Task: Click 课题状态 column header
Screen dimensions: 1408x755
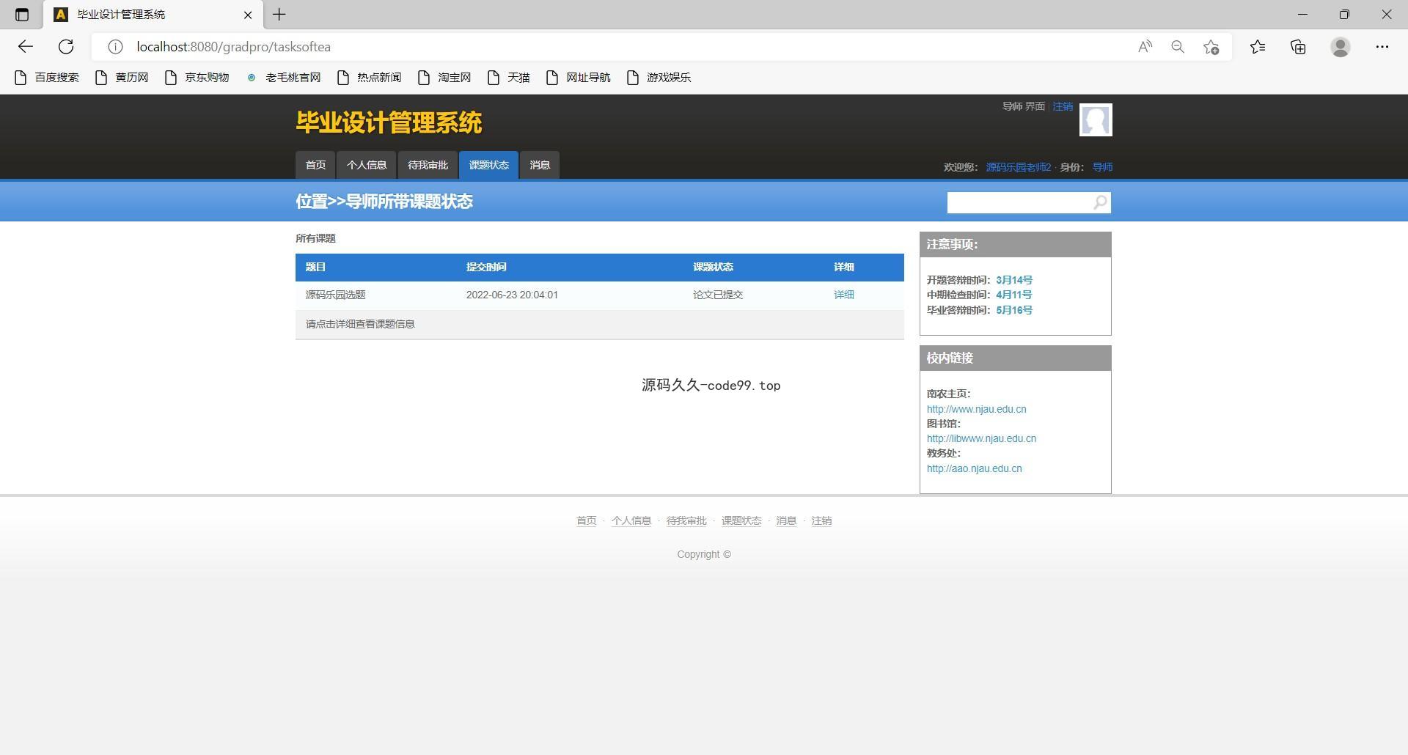Action: [713, 267]
